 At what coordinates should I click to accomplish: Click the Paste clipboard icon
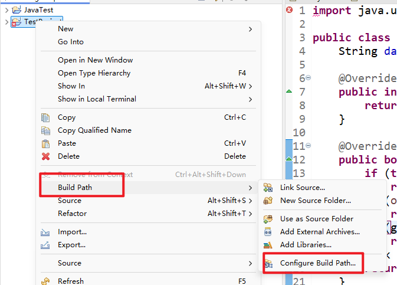(x=45, y=143)
